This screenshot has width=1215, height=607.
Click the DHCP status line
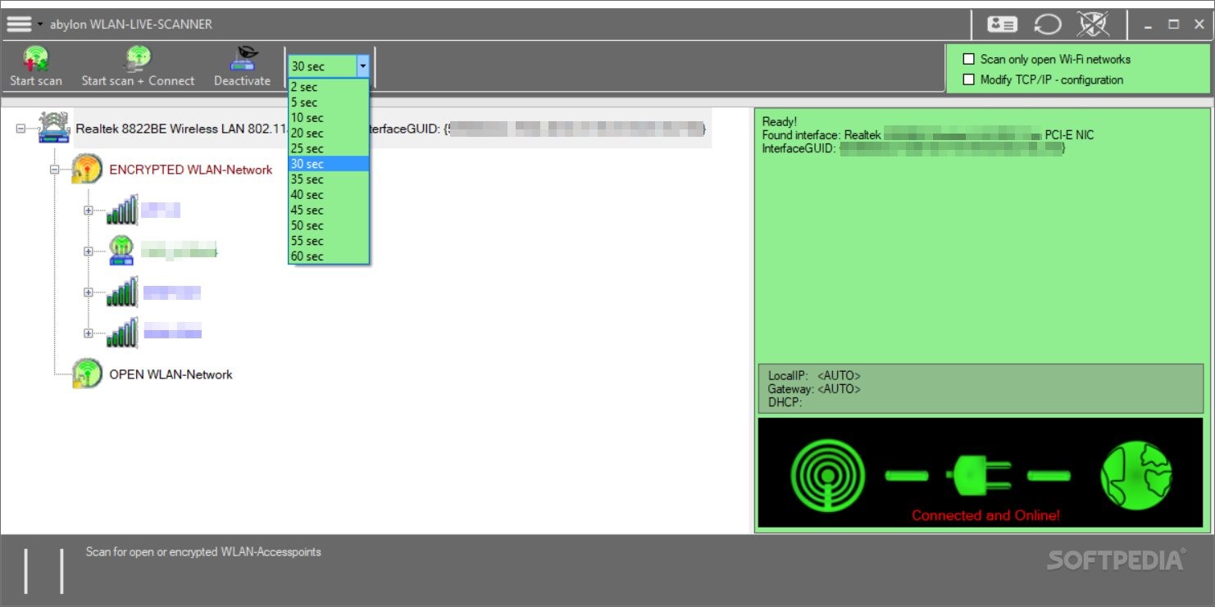(x=785, y=402)
